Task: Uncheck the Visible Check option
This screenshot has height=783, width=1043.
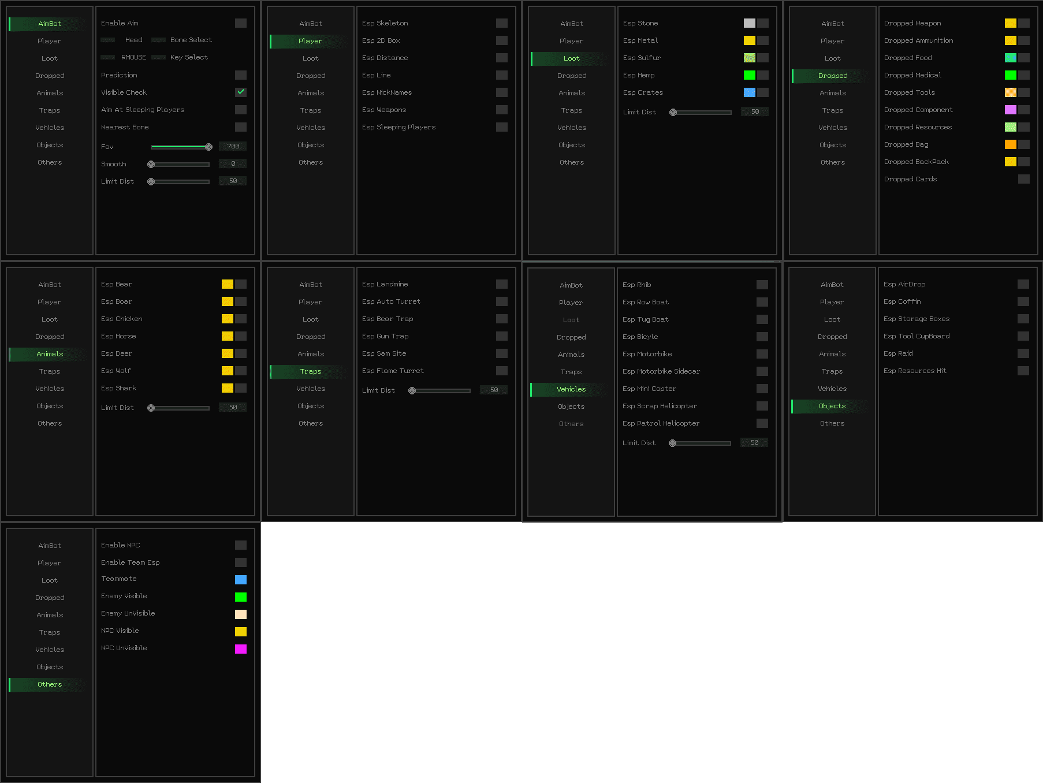Action: point(240,92)
